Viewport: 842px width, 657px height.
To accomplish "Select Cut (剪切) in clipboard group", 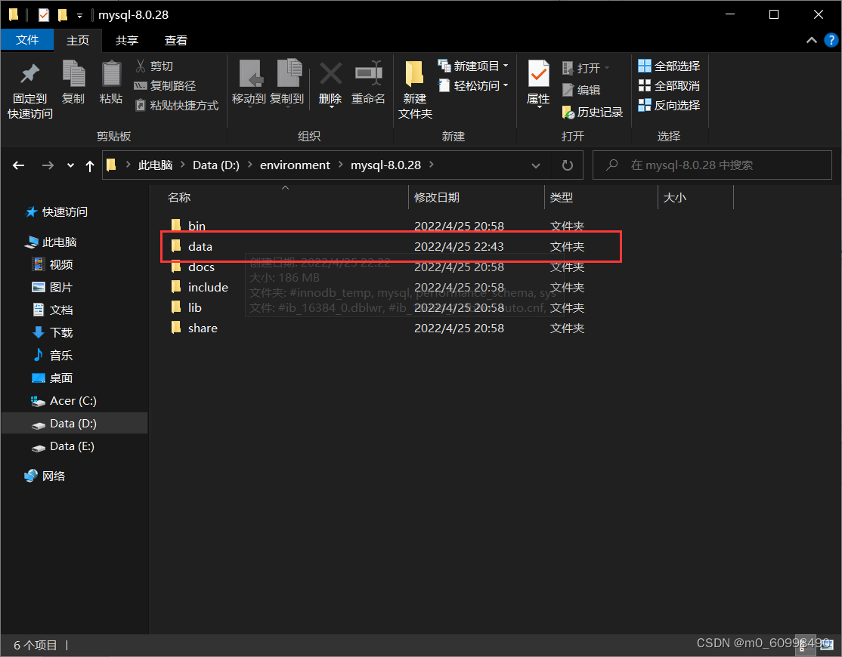I will (x=154, y=66).
